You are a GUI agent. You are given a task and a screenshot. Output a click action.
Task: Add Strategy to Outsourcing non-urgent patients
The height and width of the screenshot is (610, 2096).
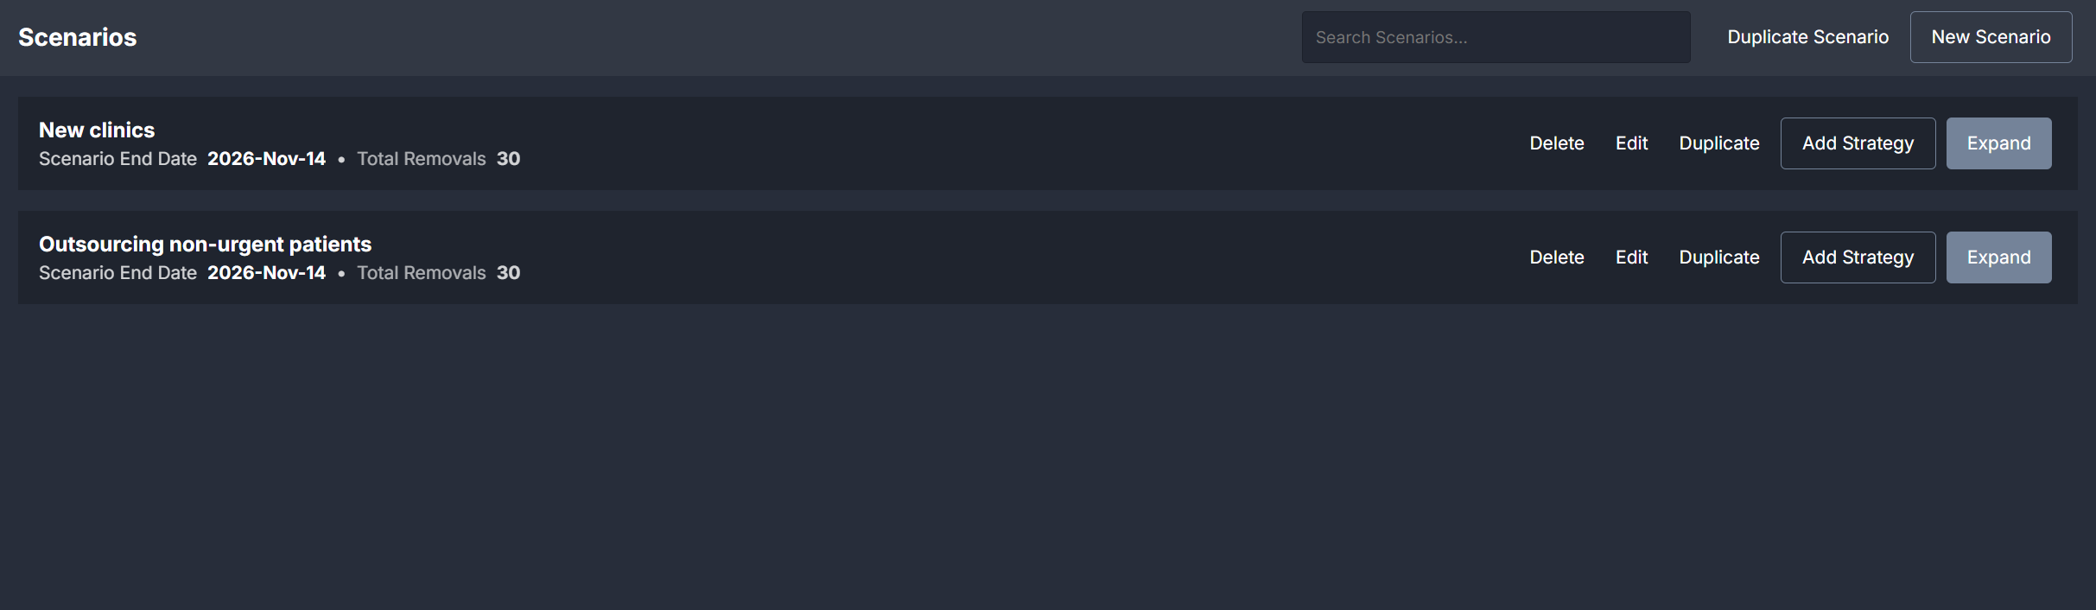[1858, 257]
